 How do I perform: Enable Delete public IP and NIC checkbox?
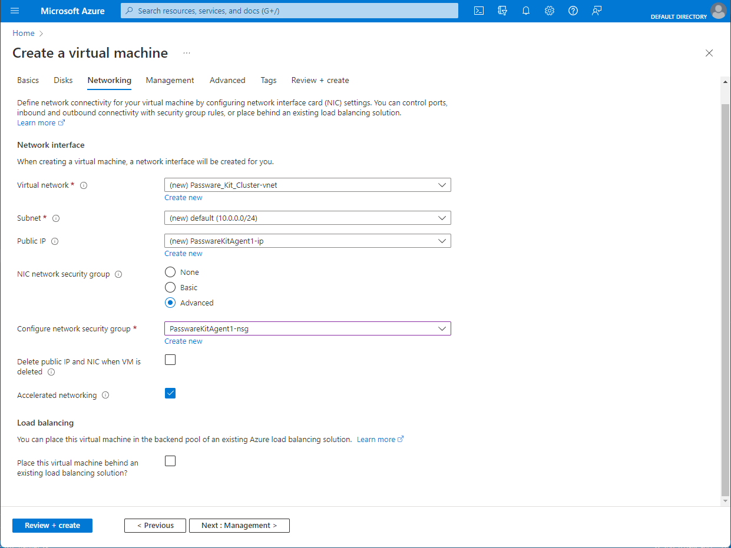(170, 360)
